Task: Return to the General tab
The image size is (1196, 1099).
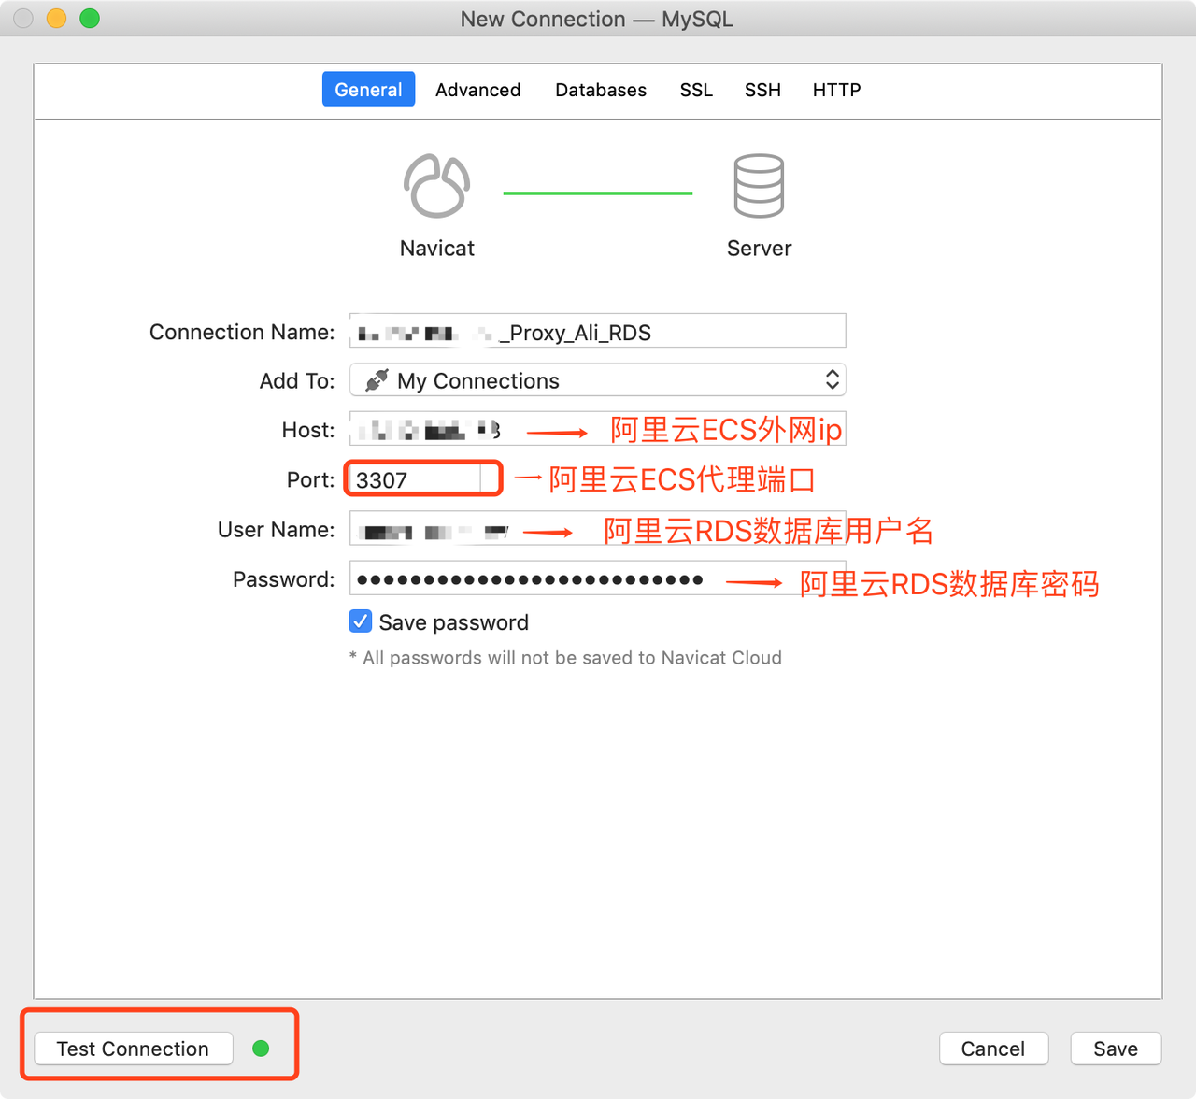Action: (x=368, y=89)
